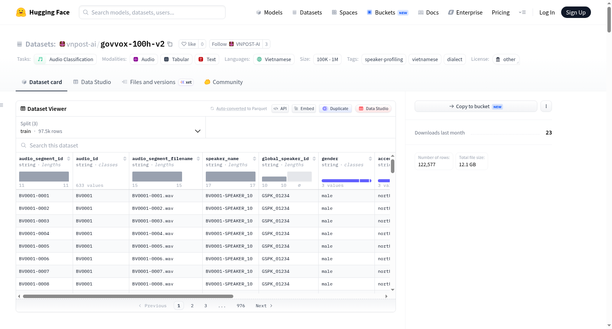
Task: Select the Text modality tag
Action: [x=207, y=59]
